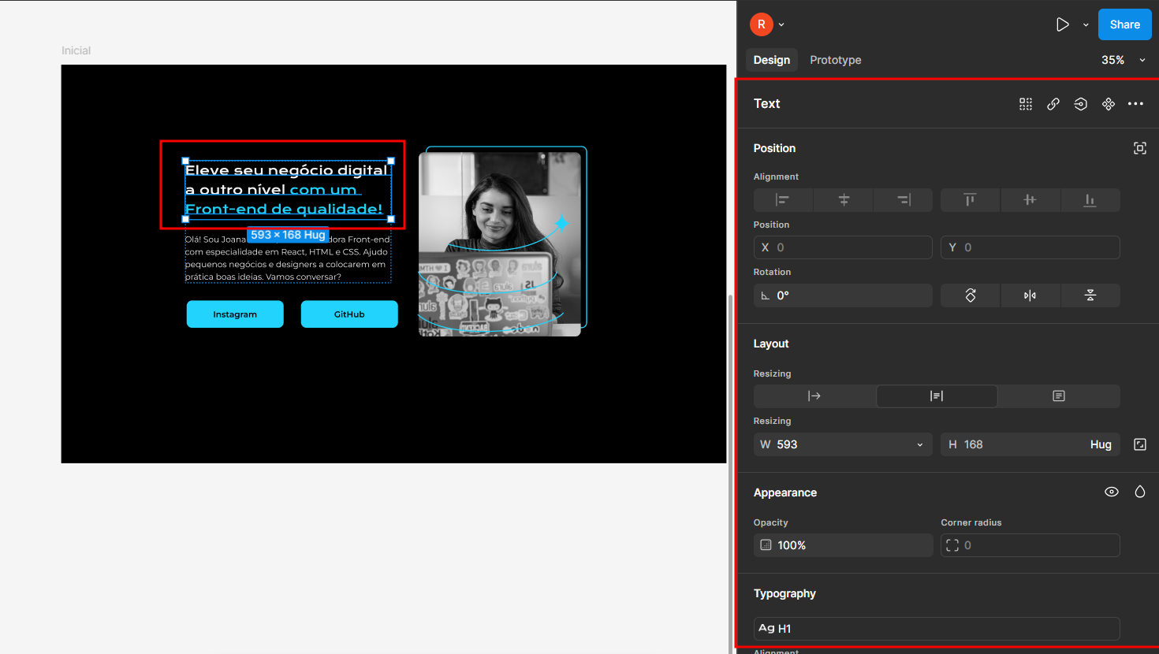Open blend mode droplet icon
This screenshot has width=1159, height=654.
click(x=1139, y=492)
